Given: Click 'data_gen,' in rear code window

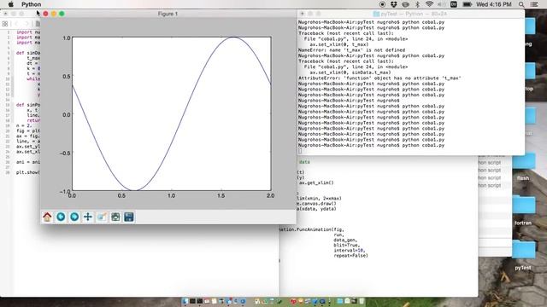Looking at the screenshot, I should 345,240.
